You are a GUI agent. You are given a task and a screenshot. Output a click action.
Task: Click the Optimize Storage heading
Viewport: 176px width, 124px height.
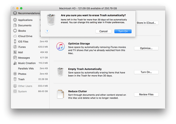79,43
